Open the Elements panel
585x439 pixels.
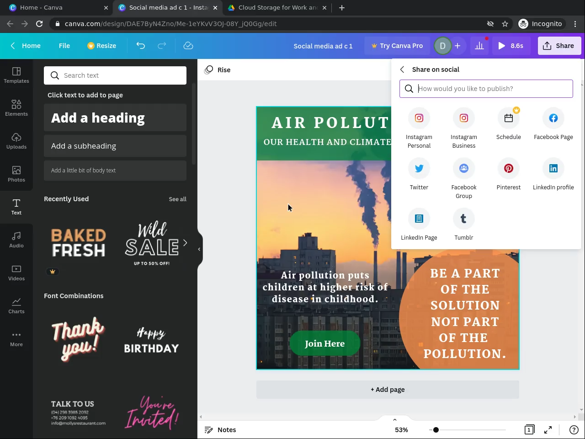coord(16,108)
